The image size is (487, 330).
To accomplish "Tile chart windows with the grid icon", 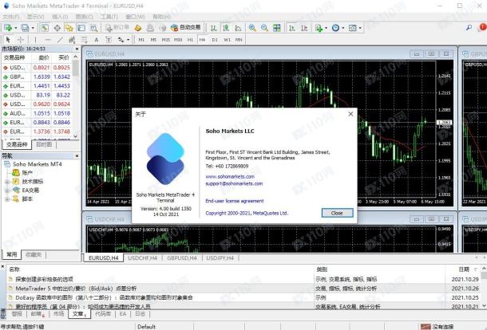I will tap(277, 28).
